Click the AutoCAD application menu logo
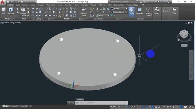 pos(3,2)
